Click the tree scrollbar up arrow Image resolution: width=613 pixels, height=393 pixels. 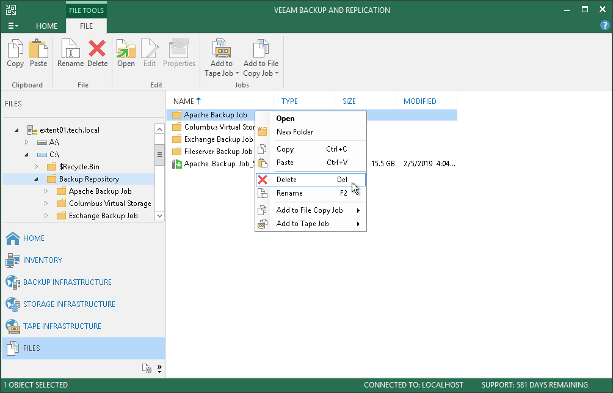tap(159, 129)
